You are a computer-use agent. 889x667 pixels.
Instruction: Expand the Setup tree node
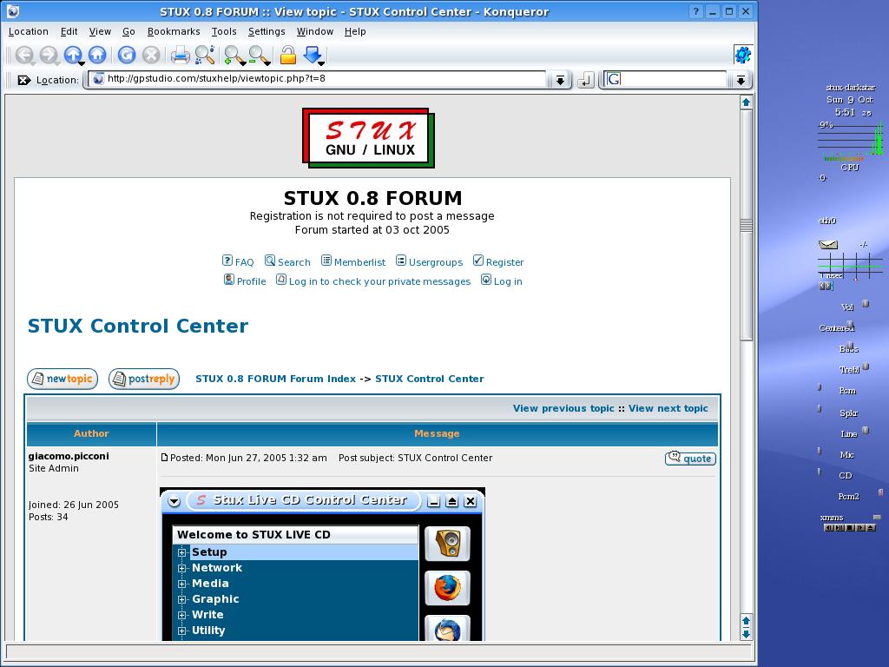[182, 552]
